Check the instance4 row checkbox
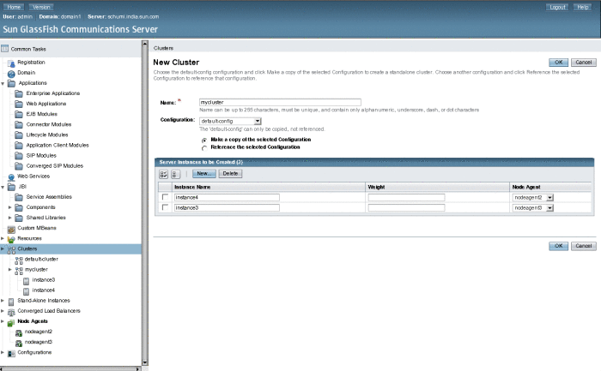Viewport: 601px width, 371px height. 165,197
